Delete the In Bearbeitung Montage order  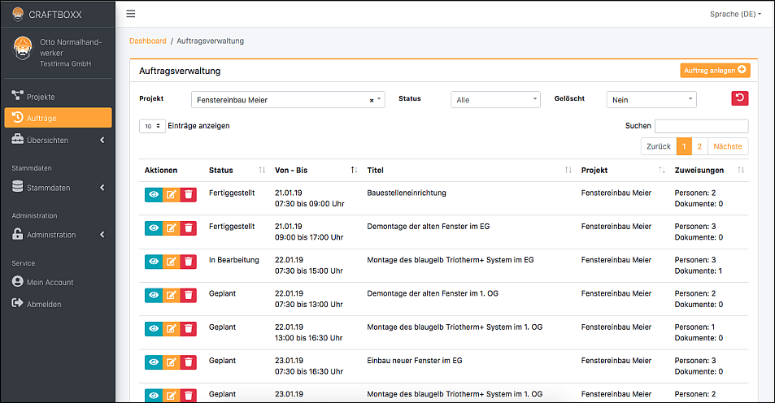click(189, 262)
